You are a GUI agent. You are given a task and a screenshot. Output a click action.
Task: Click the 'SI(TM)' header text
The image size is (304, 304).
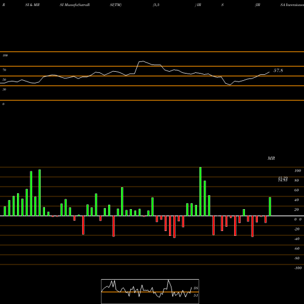click(116, 5)
